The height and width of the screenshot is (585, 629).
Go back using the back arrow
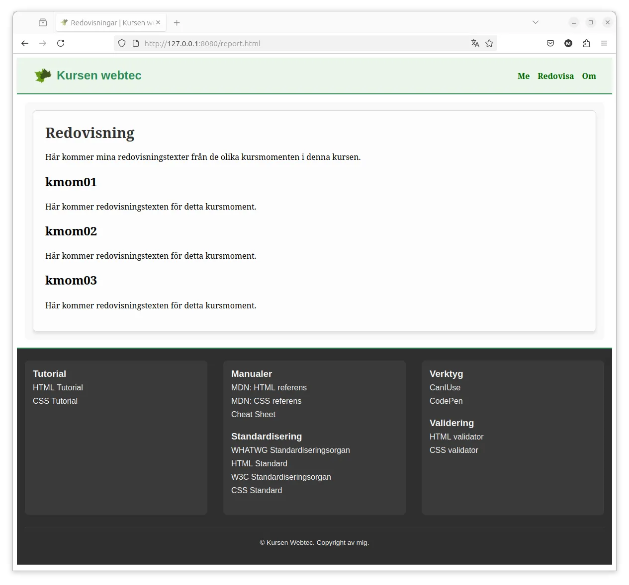25,43
